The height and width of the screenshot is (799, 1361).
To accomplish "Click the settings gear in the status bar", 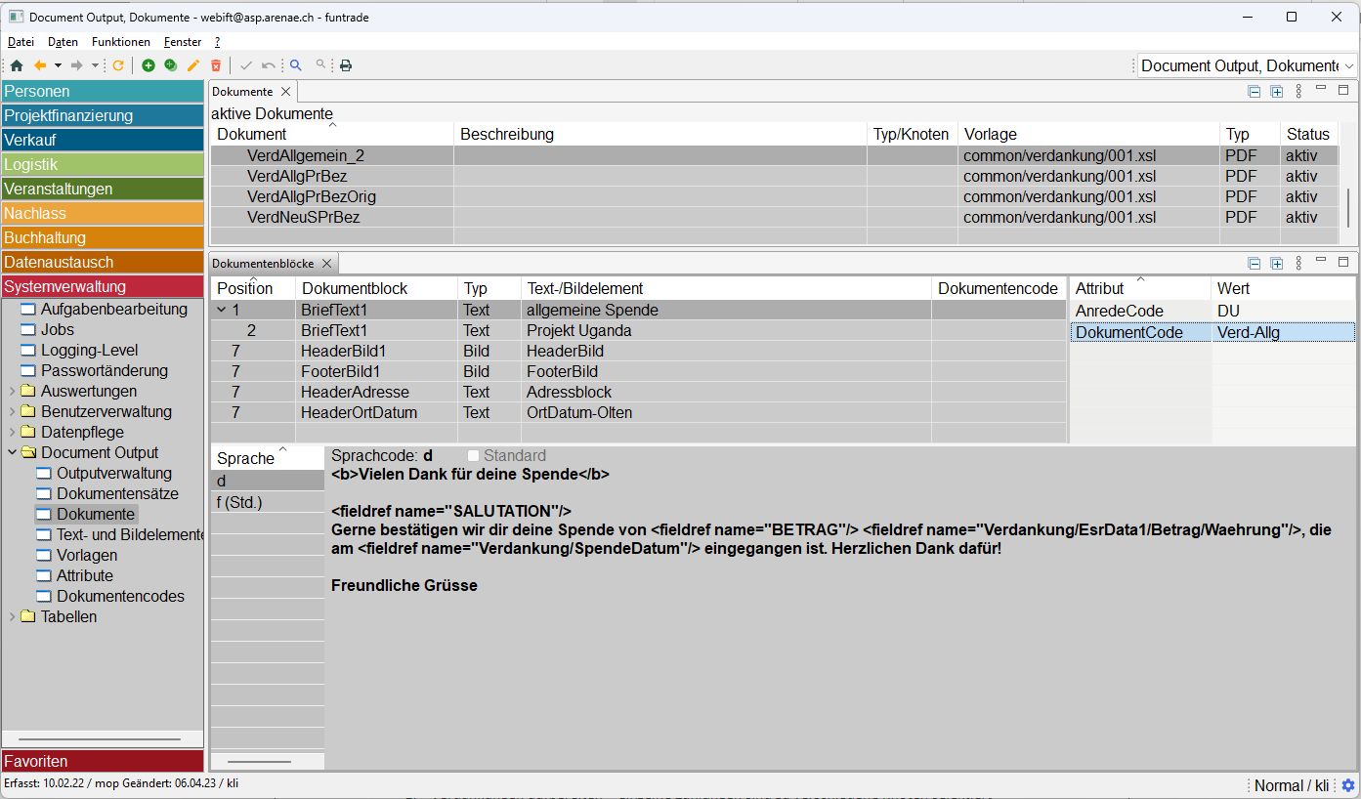I will point(1348,785).
